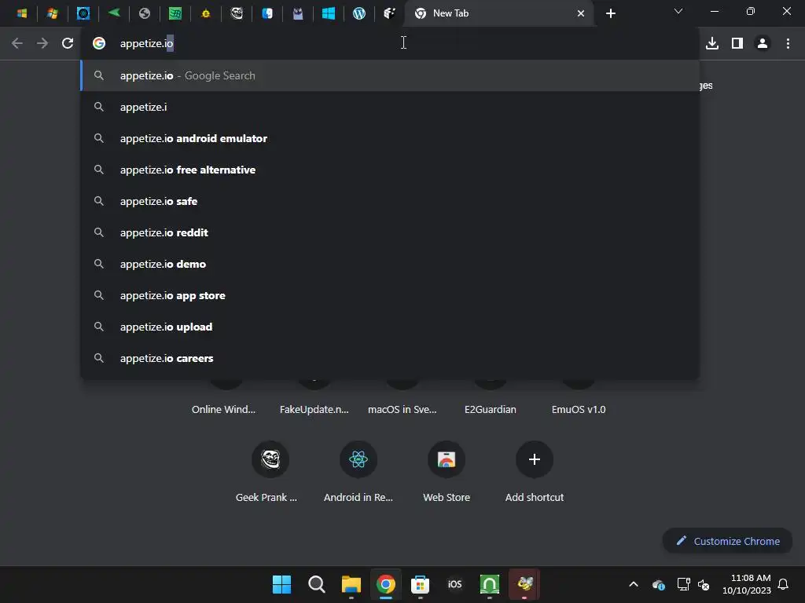Open the 'FakeUpdate.n...' shortcut label
Viewport: 805px width, 603px height.
tap(314, 409)
